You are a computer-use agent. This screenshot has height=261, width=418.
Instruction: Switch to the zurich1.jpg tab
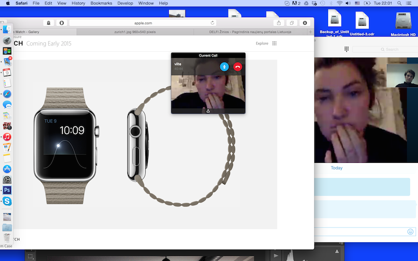[x=135, y=32]
